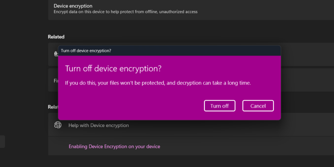
Task: Select the Device encryption setting title
Action: click(x=73, y=6)
